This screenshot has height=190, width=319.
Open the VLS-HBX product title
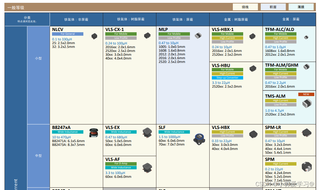[x=221, y=127]
